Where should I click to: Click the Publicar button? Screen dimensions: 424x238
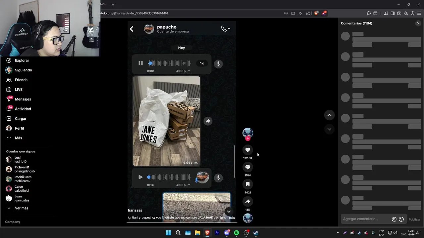[414, 219]
